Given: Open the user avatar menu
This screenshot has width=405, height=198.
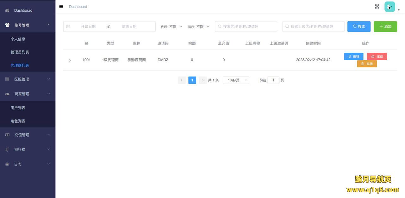Looking at the screenshot, I should [x=390, y=7].
